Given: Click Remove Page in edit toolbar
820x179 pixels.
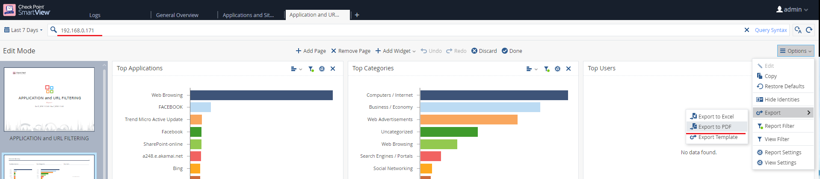Looking at the screenshot, I should tap(351, 51).
